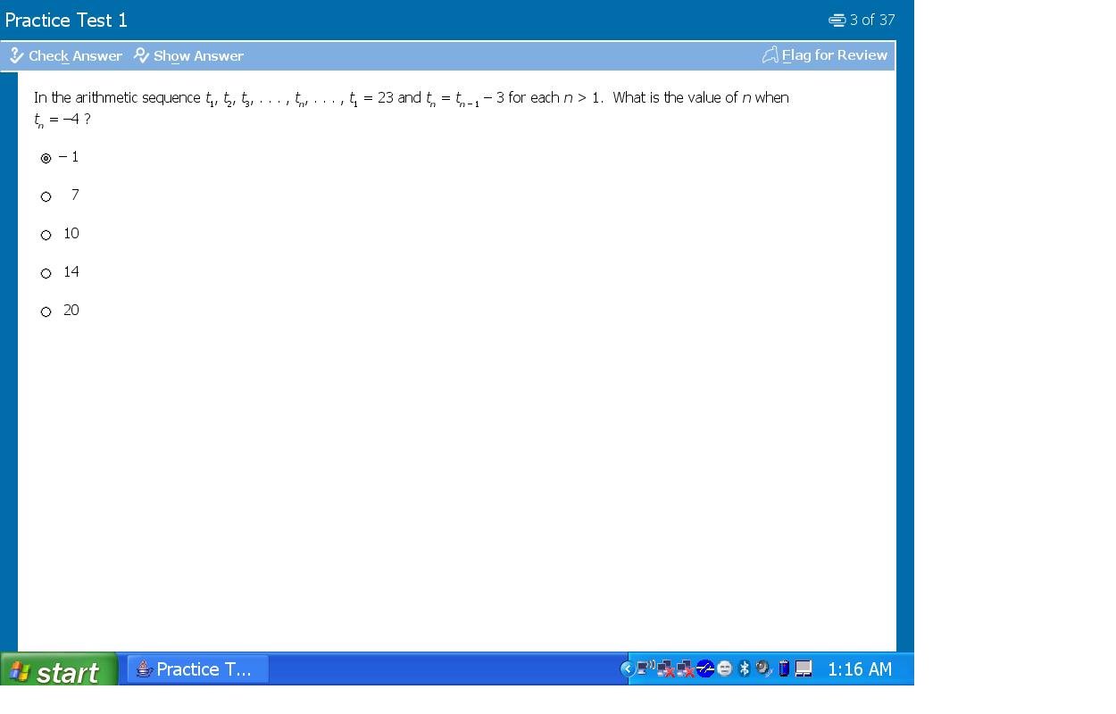Select the answer choice 7

pyautogui.click(x=46, y=196)
